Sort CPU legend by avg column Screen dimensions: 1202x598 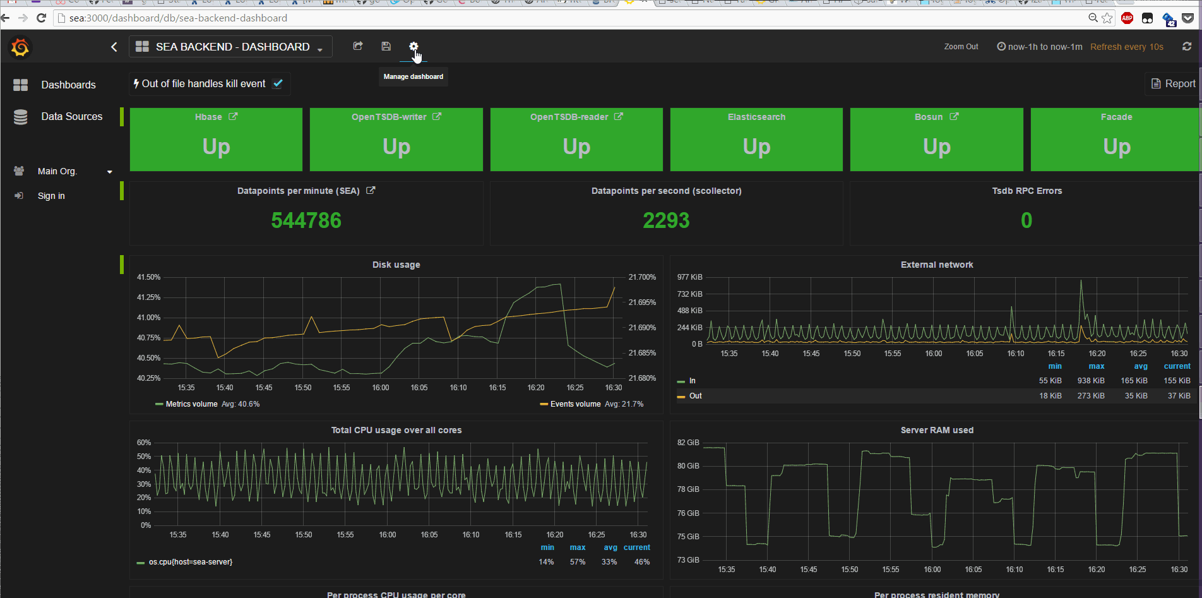[x=610, y=547]
